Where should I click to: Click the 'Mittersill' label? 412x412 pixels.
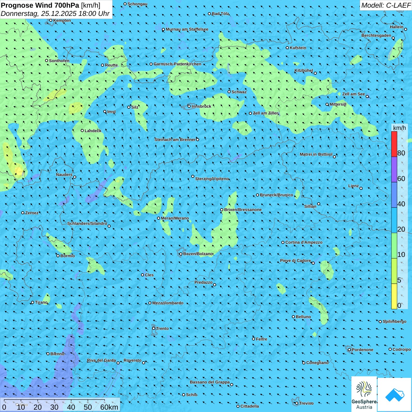pos(338,104)
